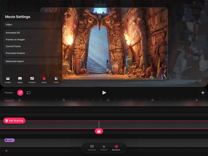The width and height of the screenshot is (208, 156).
Task: Share as Procreate Dreams file
Action: [x=32, y=53]
